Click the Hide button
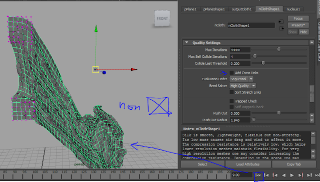The image size is (320, 182). [303, 32]
